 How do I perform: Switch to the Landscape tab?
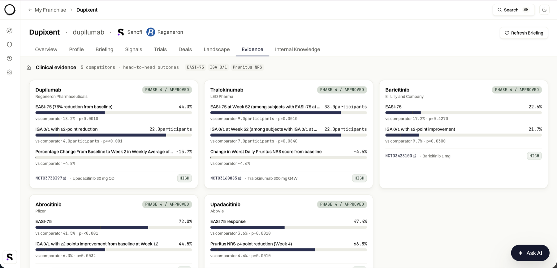tap(217, 49)
